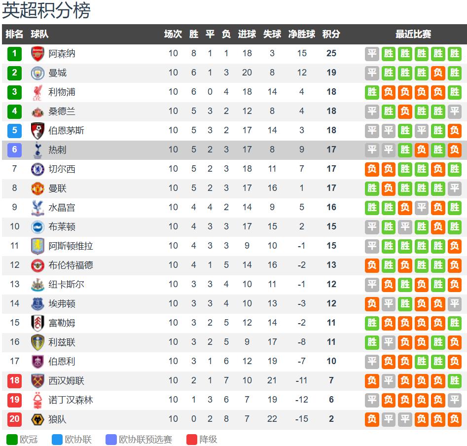Click the Tottenham Hotspur crest icon
The image size is (467, 446).
click(37, 150)
